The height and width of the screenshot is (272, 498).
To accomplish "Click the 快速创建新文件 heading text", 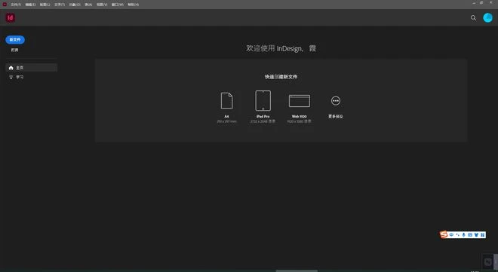I will [281, 77].
